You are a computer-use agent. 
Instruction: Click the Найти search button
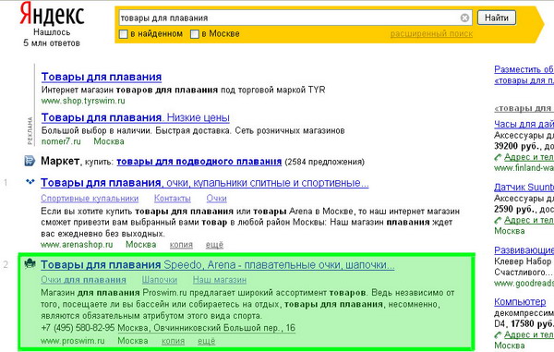pyautogui.click(x=497, y=18)
